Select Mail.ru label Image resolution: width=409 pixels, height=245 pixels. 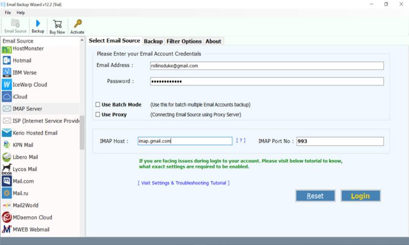click(x=20, y=193)
